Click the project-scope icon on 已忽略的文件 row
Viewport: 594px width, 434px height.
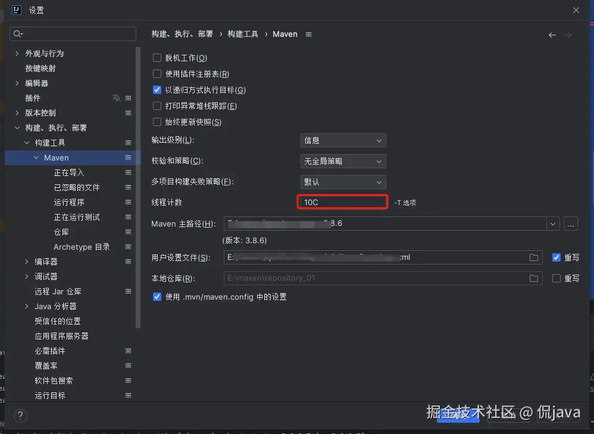pos(128,187)
